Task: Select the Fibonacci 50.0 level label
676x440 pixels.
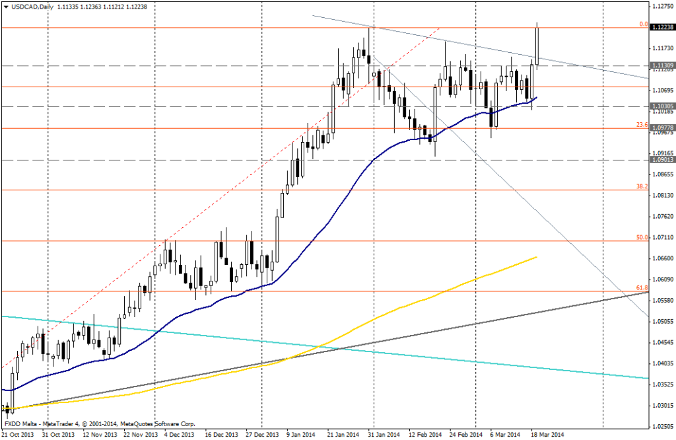Action: tap(640, 237)
